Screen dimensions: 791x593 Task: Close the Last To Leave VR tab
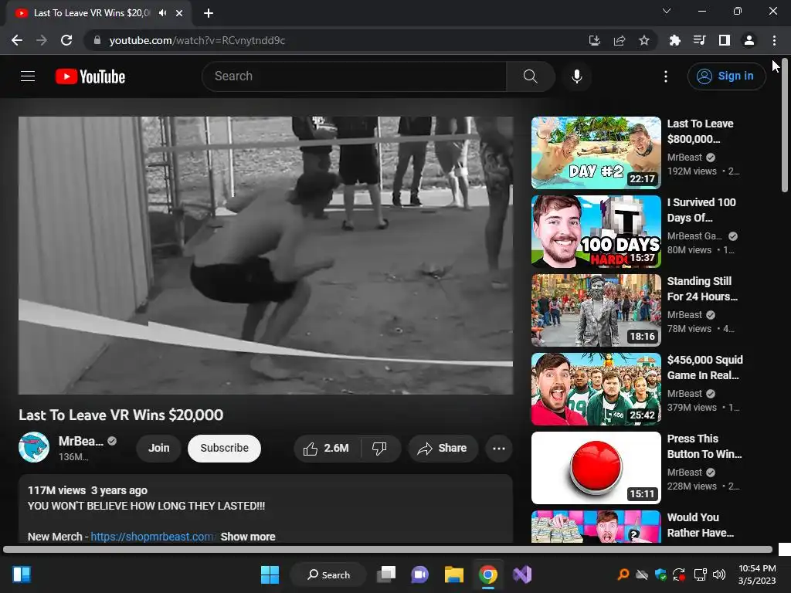[x=179, y=13]
